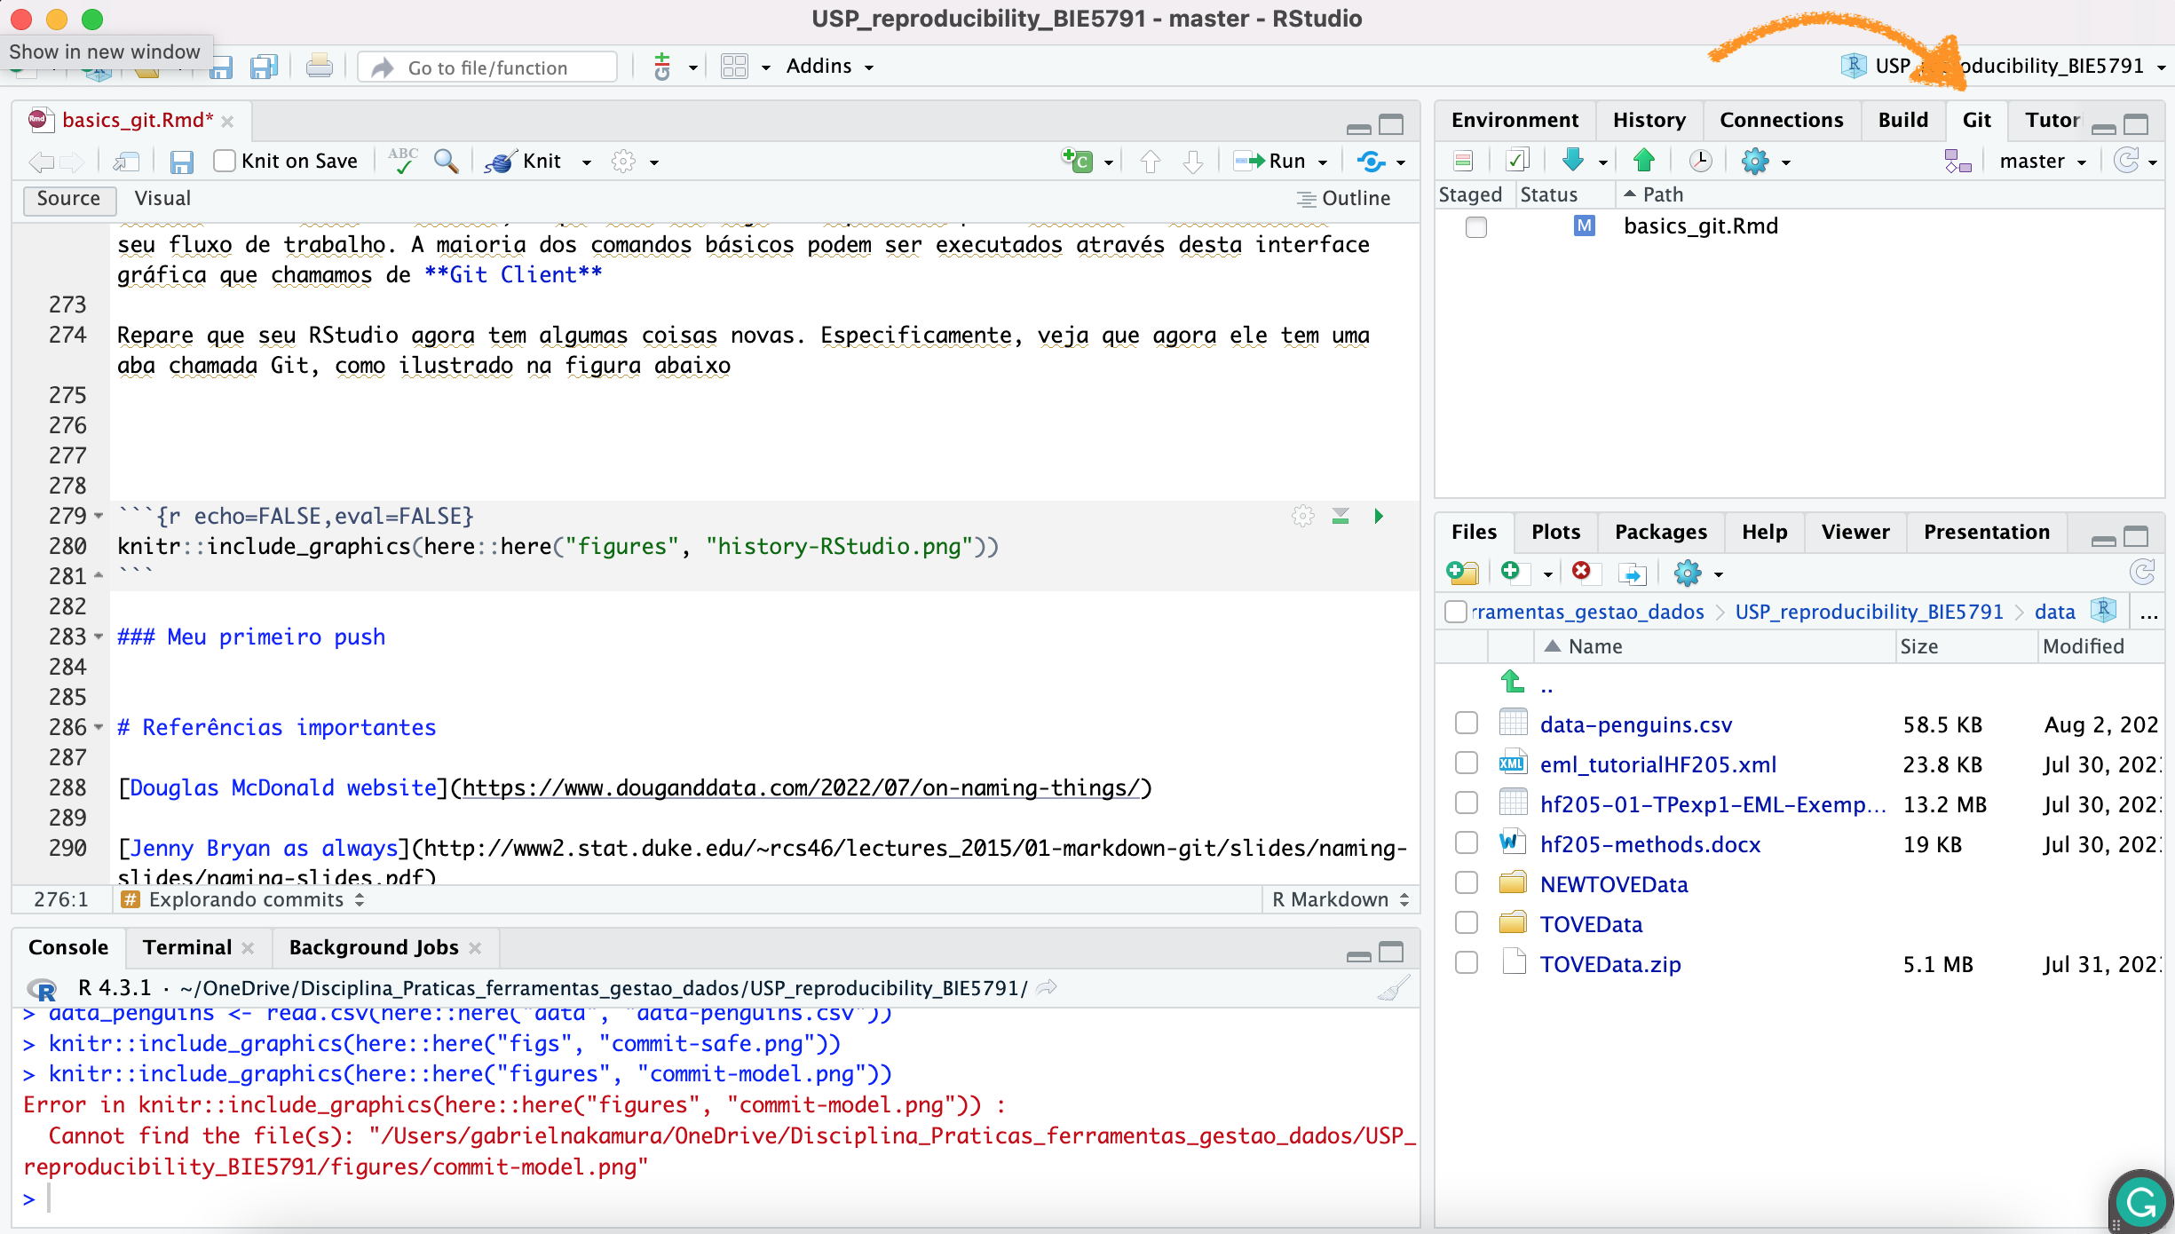Refresh the Git pane
The width and height of the screenshot is (2175, 1234).
click(x=2127, y=161)
